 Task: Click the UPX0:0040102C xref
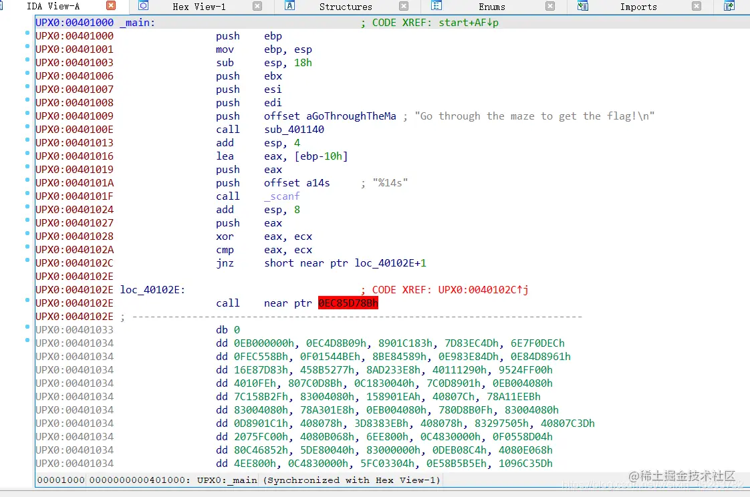(483, 290)
